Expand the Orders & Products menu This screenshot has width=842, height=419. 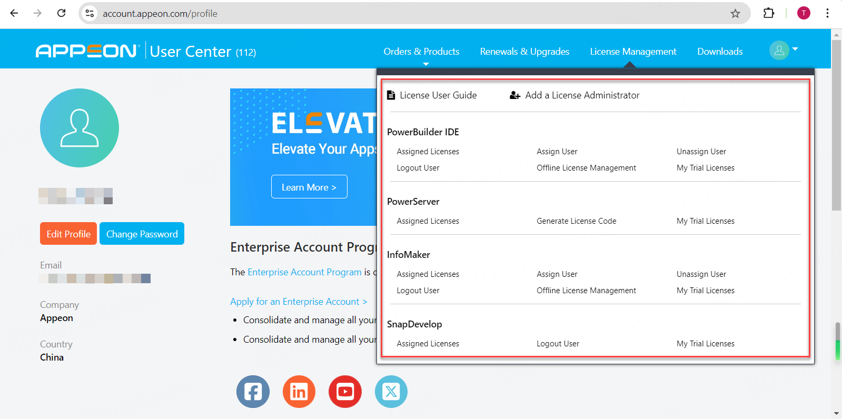tap(421, 52)
